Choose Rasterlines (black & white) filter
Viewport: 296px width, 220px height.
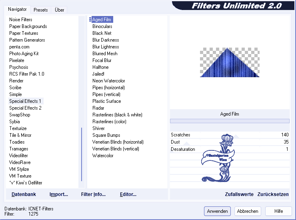coord(117,115)
